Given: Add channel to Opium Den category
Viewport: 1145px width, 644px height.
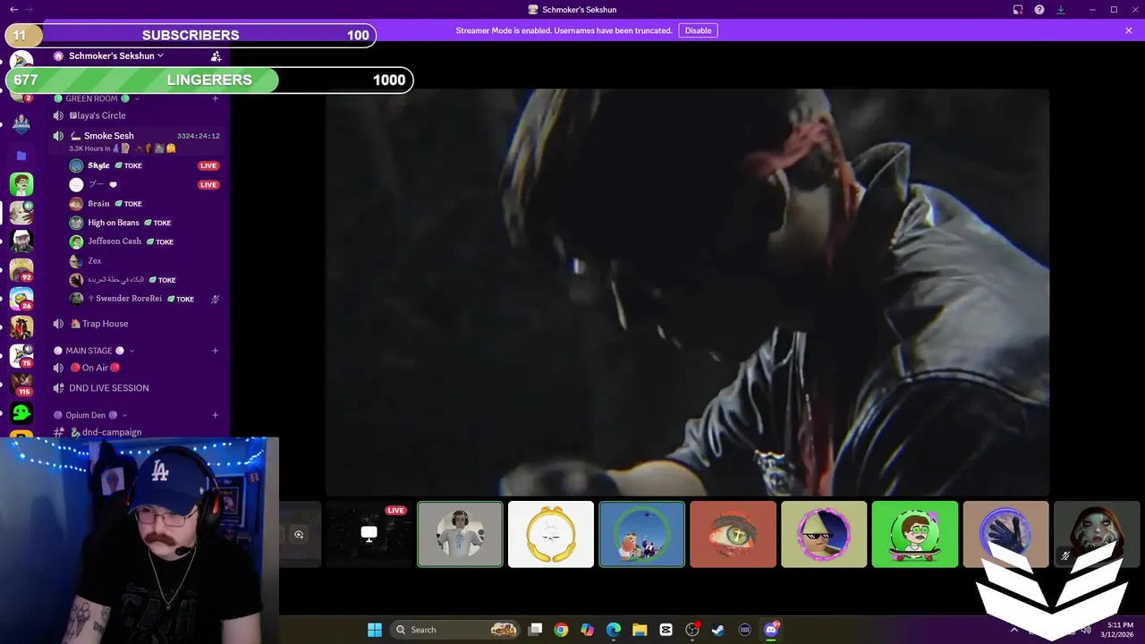Looking at the screenshot, I should [215, 415].
